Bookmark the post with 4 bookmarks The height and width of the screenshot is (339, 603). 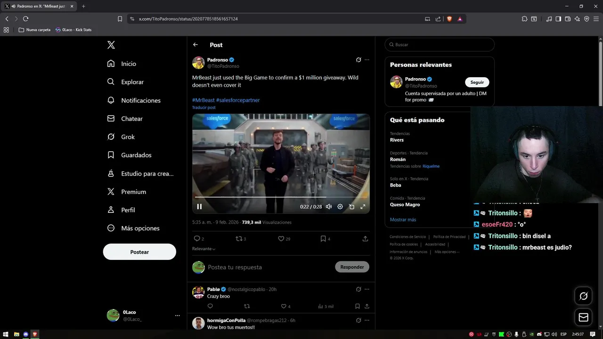coord(325,239)
